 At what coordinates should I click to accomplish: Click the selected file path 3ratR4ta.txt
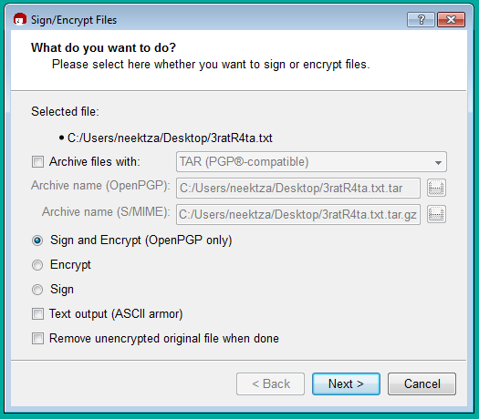point(170,138)
